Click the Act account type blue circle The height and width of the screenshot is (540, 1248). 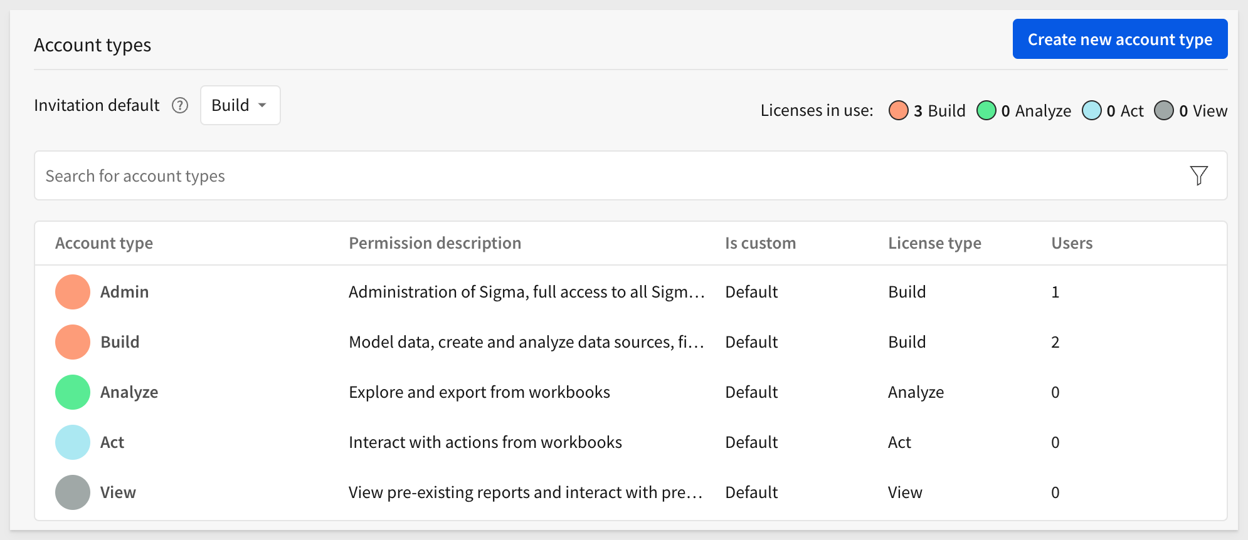coord(73,442)
